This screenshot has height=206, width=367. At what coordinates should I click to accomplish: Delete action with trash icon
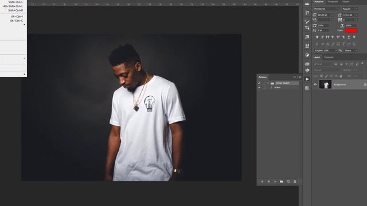pos(295,181)
